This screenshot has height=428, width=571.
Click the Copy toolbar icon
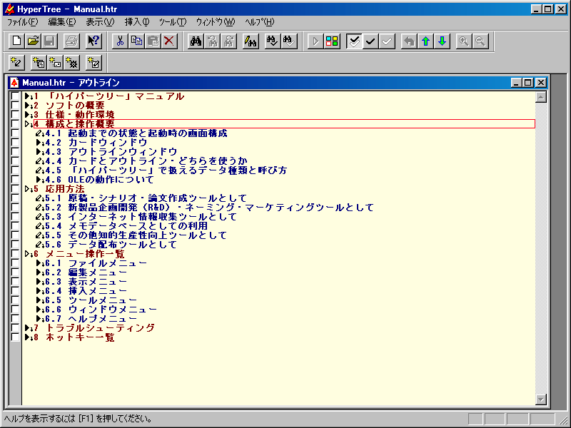[136, 41]
